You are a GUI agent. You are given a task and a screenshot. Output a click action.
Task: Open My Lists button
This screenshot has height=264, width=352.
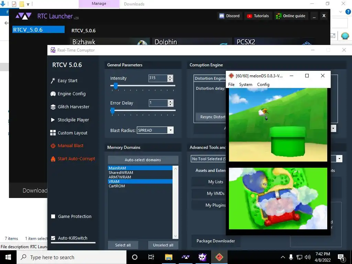[x=209, y=182]
